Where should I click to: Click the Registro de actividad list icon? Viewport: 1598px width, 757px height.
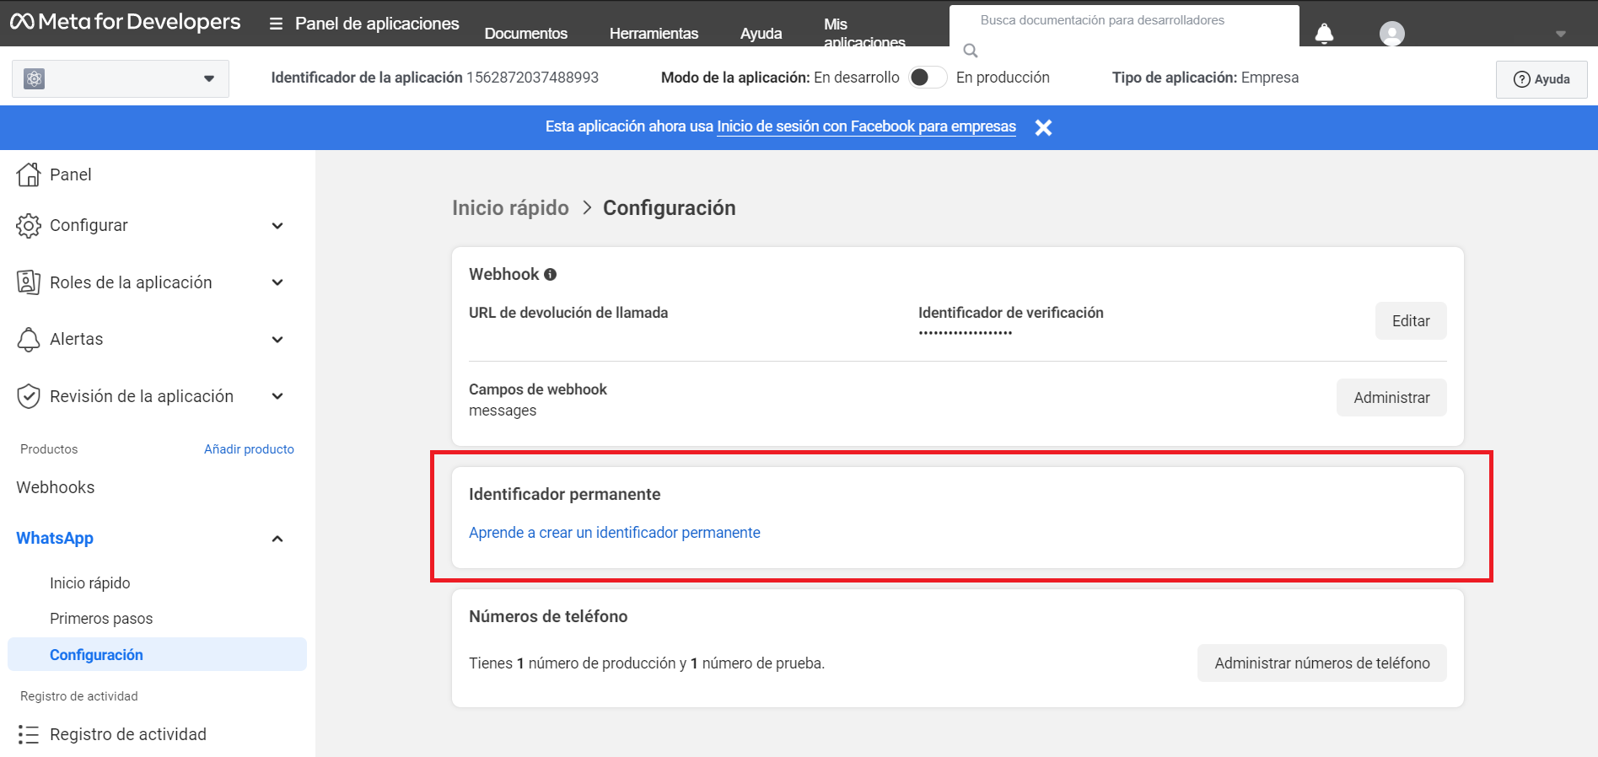29,734
